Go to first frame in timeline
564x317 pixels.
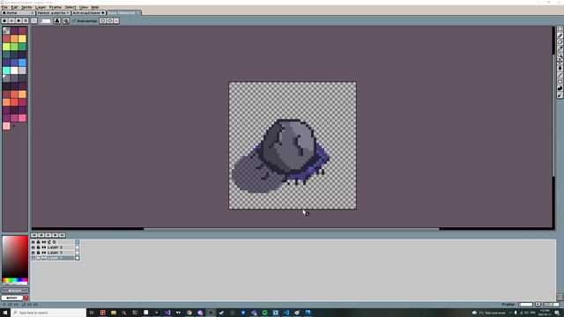coord(34,235)
